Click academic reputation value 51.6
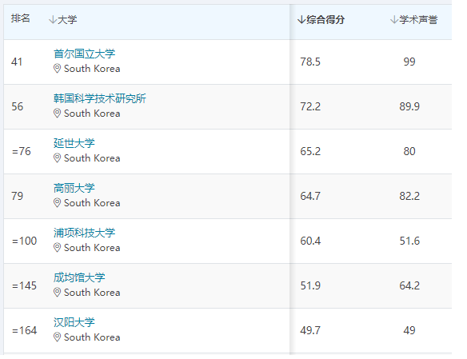467x359 pixels. [x=409, y=241]
